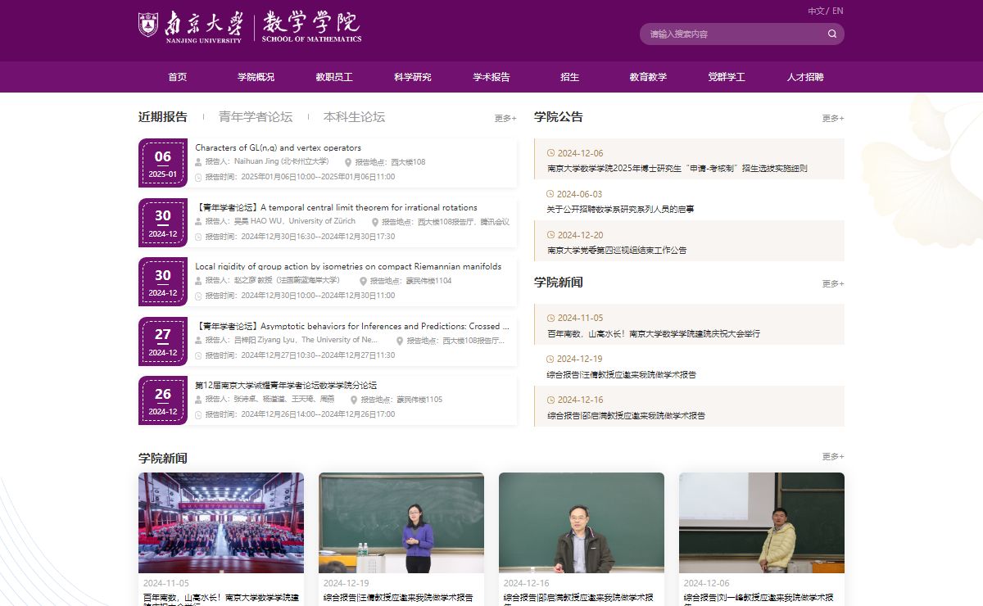Open talk Characters of GL(n,q) and vertex operators
The height and width of the screenshot is (606, 983).
pos(279,148)
